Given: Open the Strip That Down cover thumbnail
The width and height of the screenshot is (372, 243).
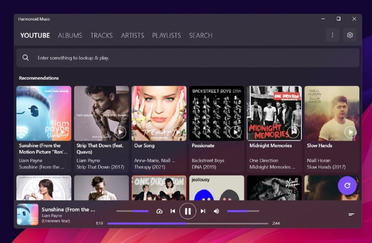Looking at the screenshot, I should pos(101,113).
